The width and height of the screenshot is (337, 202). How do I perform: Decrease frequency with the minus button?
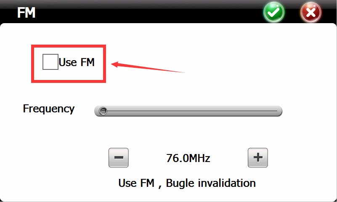119,158
